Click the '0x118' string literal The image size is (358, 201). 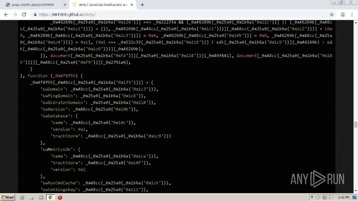tap(193, 42)
